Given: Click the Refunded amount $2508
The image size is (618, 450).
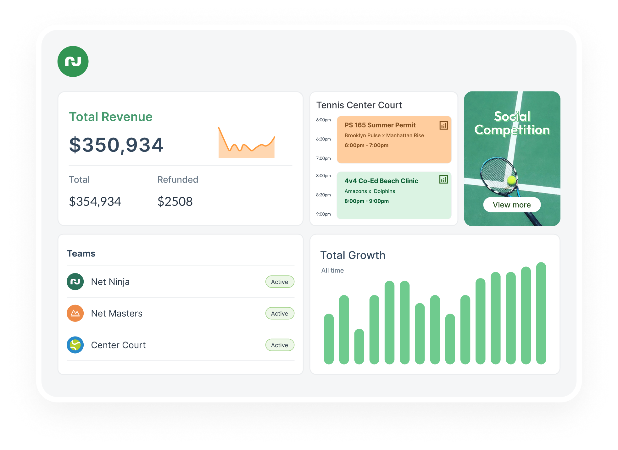Looking at the screenshot, I should 175,202.
